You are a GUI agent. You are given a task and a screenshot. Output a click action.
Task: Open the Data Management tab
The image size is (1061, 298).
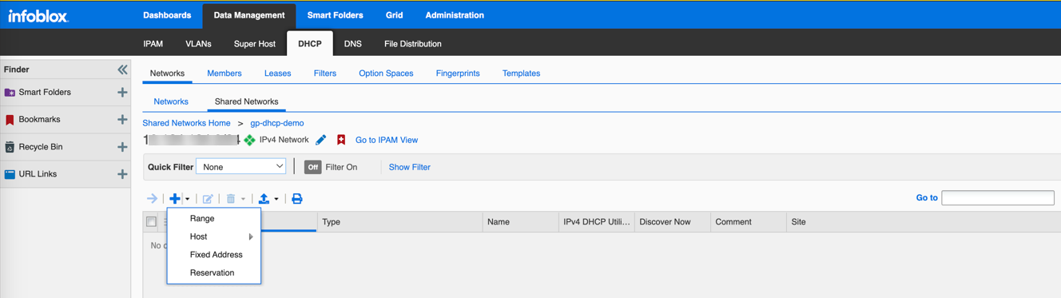coord(249,15)
